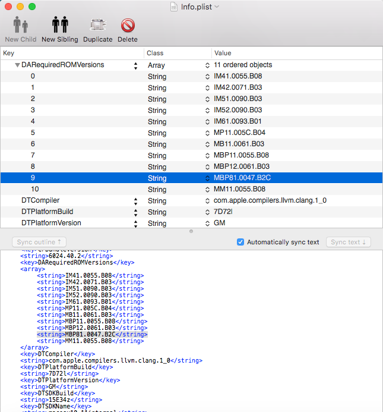This screenshot has height=412, width=383.
Task: Click the split pane divider handle dot
Action: 191,231
